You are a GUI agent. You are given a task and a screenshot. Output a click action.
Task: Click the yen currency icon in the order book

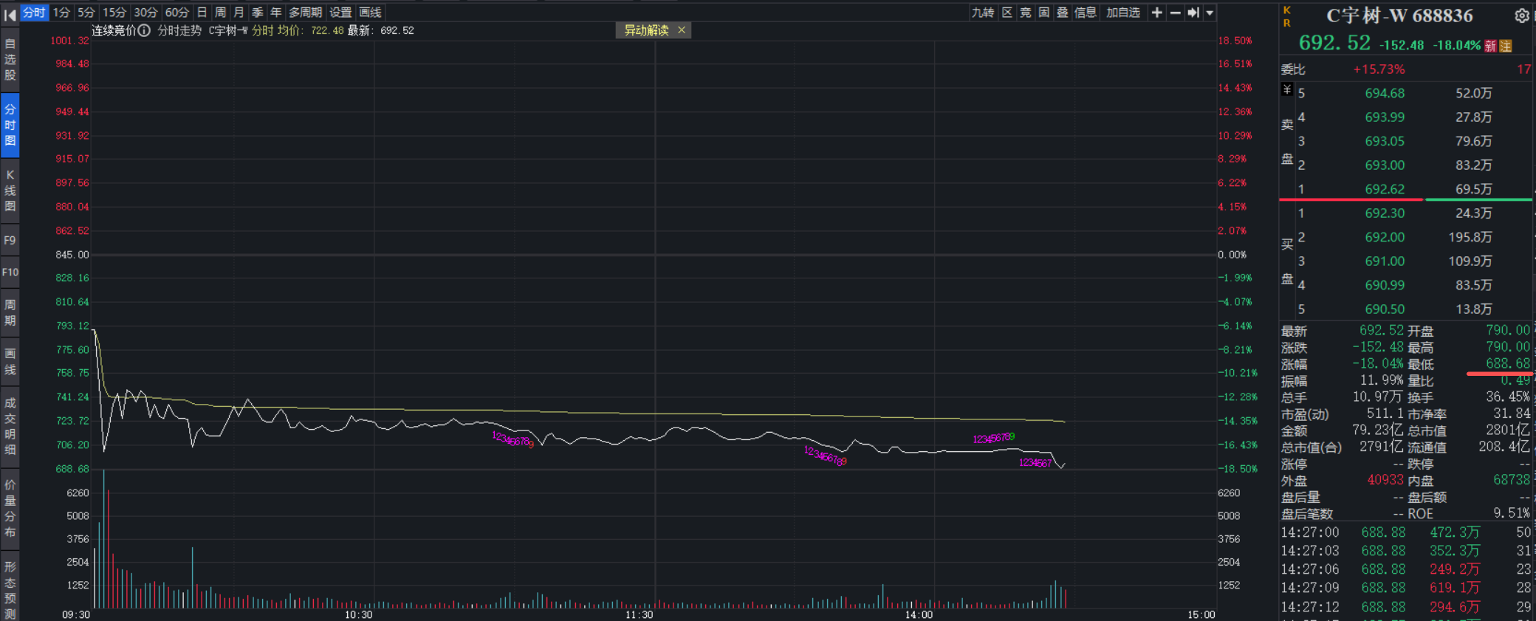[1287, 90]
